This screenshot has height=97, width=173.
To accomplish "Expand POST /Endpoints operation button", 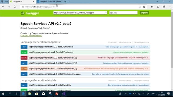I will (x=24, y=52).
